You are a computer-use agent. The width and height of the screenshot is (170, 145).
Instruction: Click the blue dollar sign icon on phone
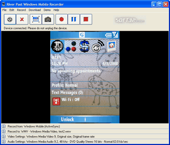84,46
